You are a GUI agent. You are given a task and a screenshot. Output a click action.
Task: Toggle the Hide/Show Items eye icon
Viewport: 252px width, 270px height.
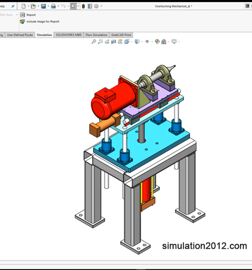click(147, 41)
